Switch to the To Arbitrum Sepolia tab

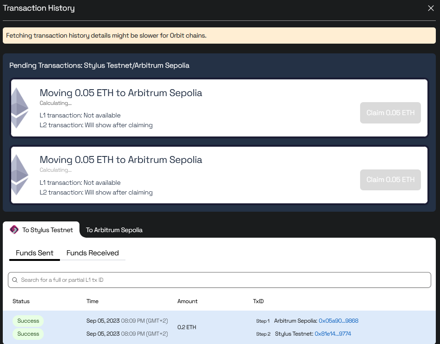[x=114, y=230]
